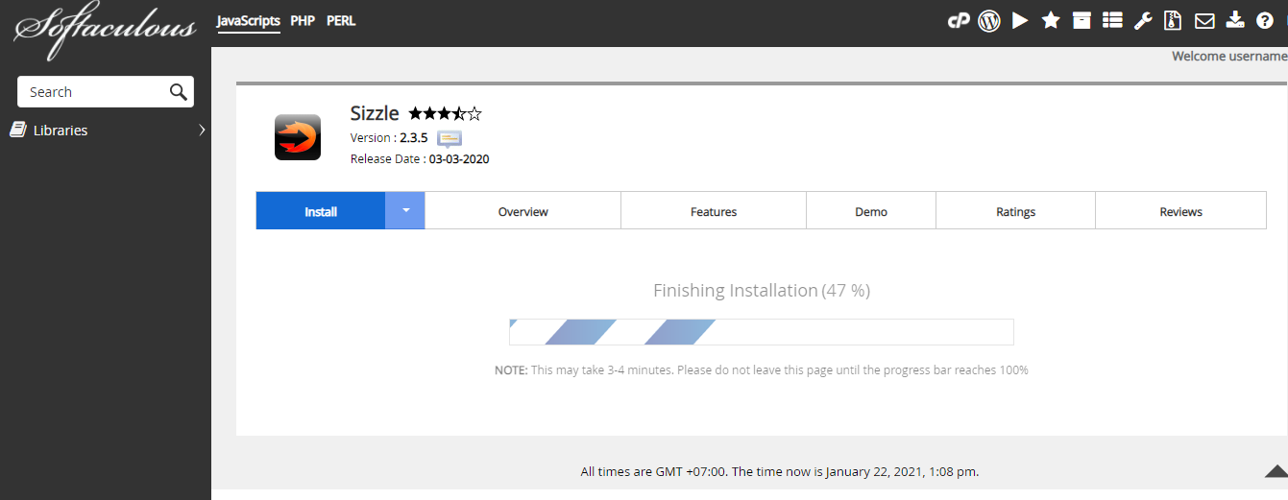Open the Install button dropdown arrow
This screenshot has width=1288, height=500.
click(405, 211)
